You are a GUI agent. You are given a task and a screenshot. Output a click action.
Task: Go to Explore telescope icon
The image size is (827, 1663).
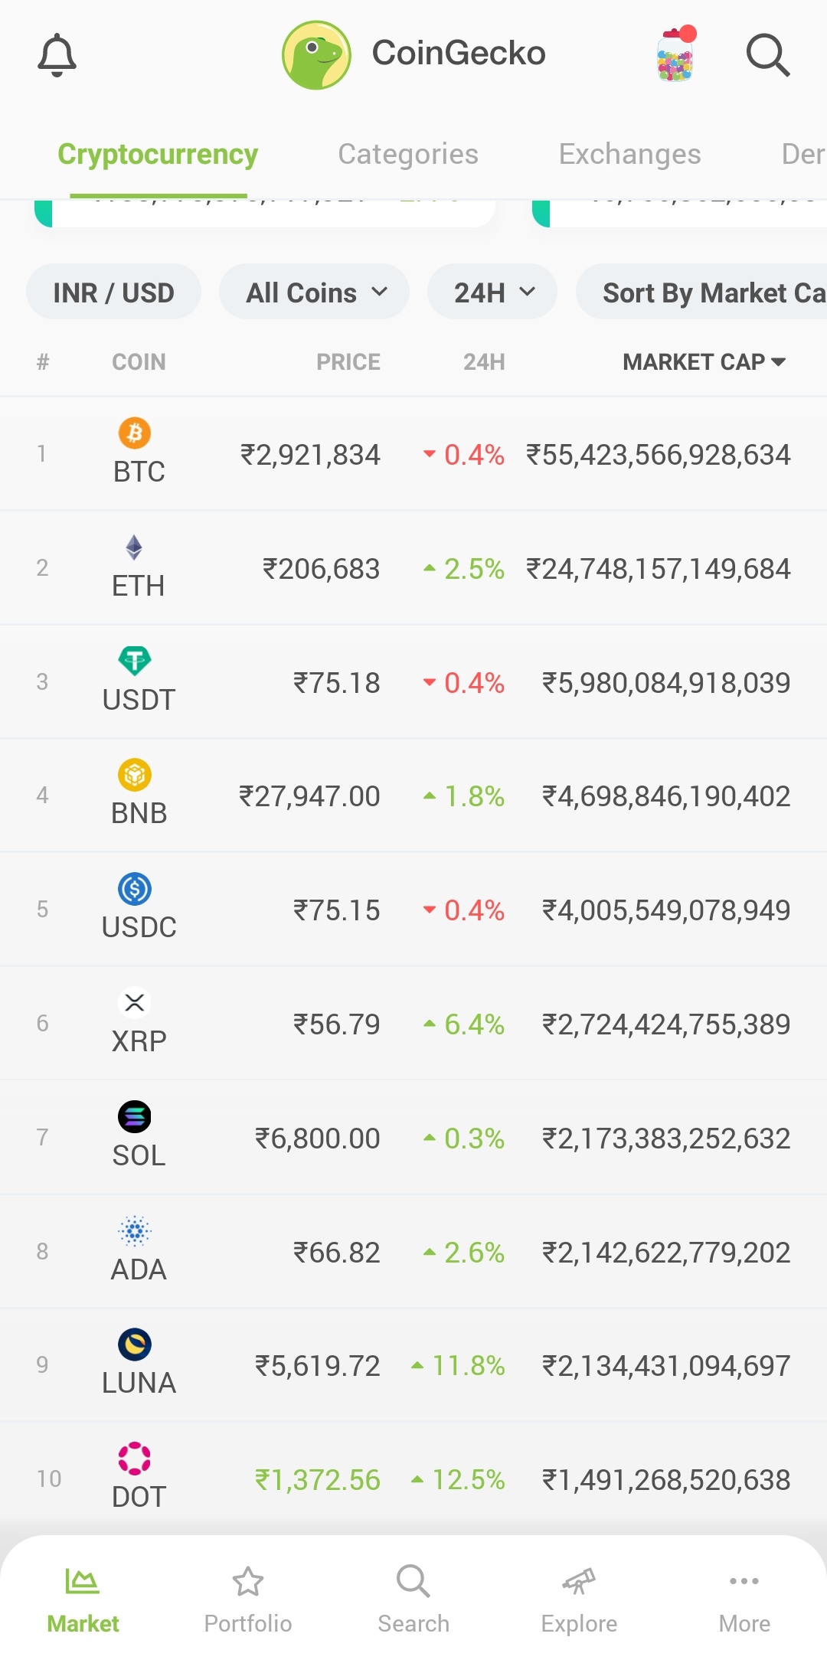click(x=579, y=1582)
